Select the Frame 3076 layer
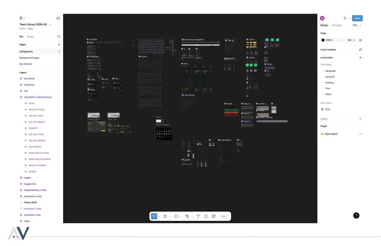381x246 pixels. (30, 203)
